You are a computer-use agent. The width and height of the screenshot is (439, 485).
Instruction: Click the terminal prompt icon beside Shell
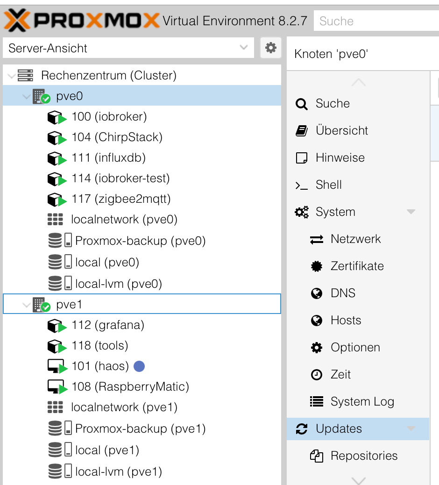coord(301,185)
